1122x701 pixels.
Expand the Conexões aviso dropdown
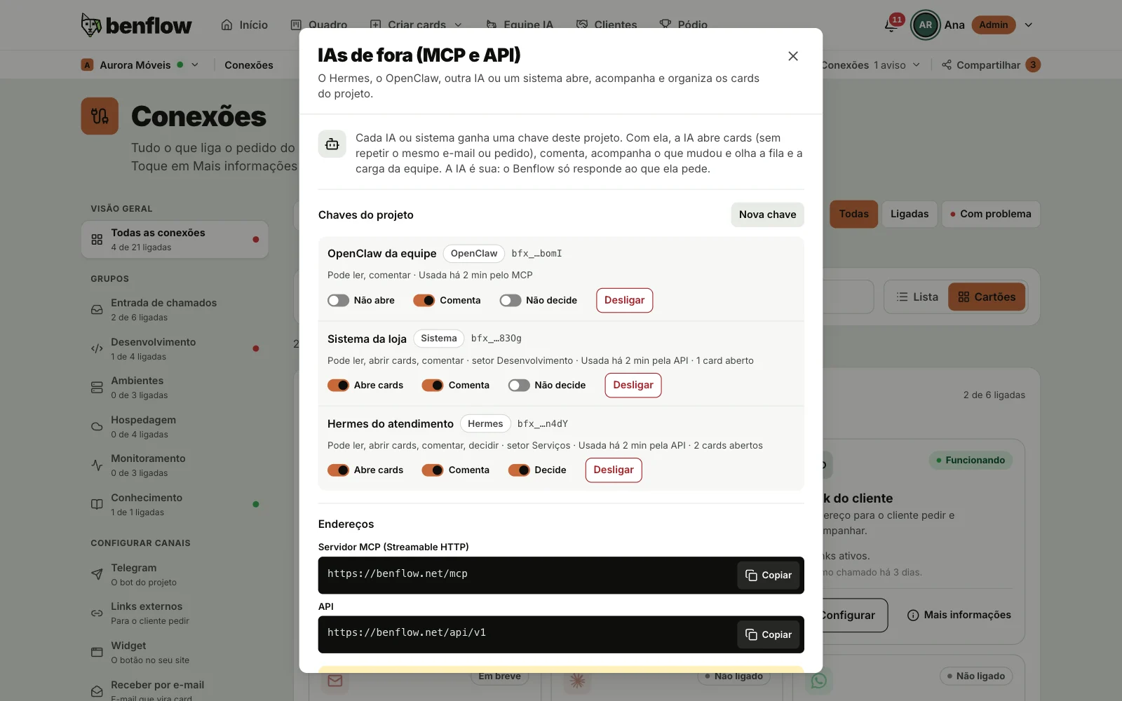tap(916, 64)
